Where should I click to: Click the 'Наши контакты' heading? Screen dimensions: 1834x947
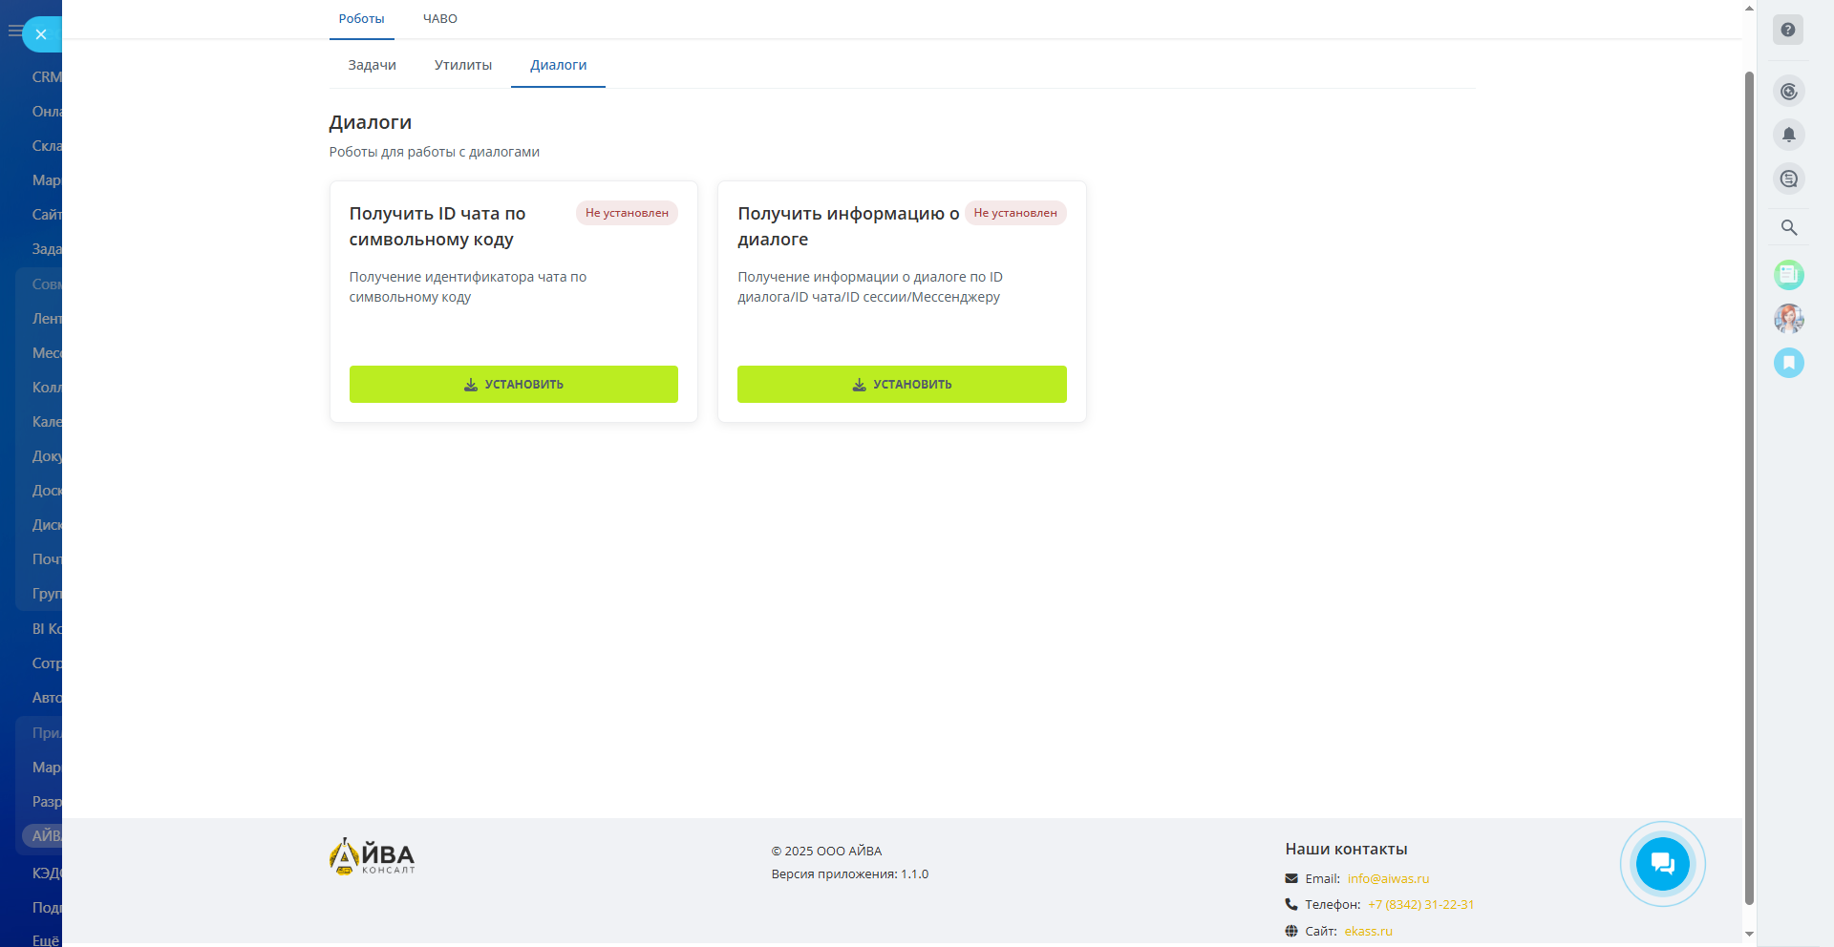tap(1346, 849)
